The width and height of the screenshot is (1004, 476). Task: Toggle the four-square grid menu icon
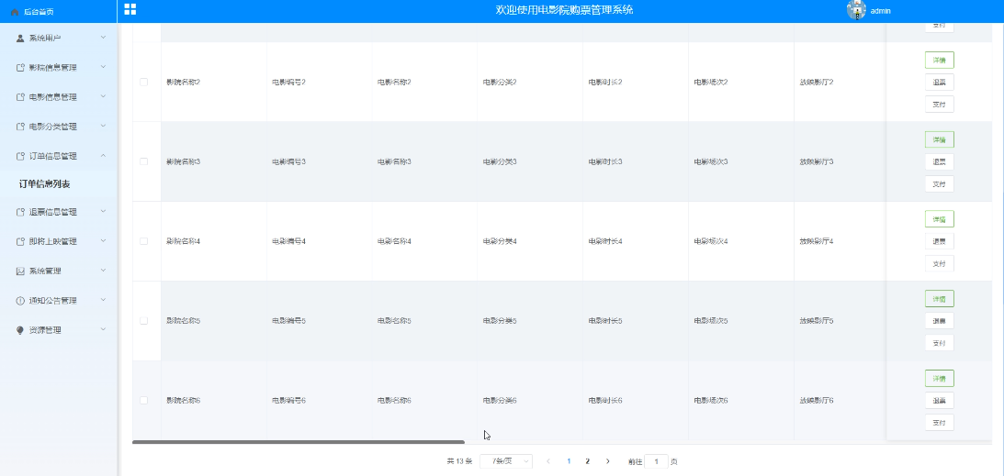point(130,9)
